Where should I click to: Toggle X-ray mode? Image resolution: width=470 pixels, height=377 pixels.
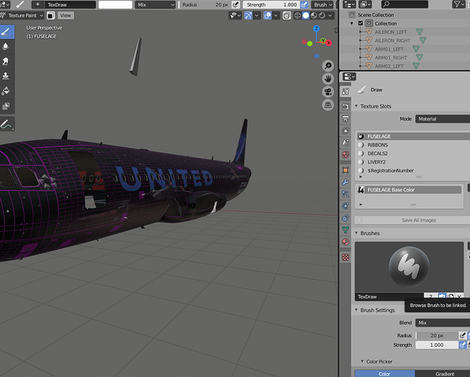(287, 15)
